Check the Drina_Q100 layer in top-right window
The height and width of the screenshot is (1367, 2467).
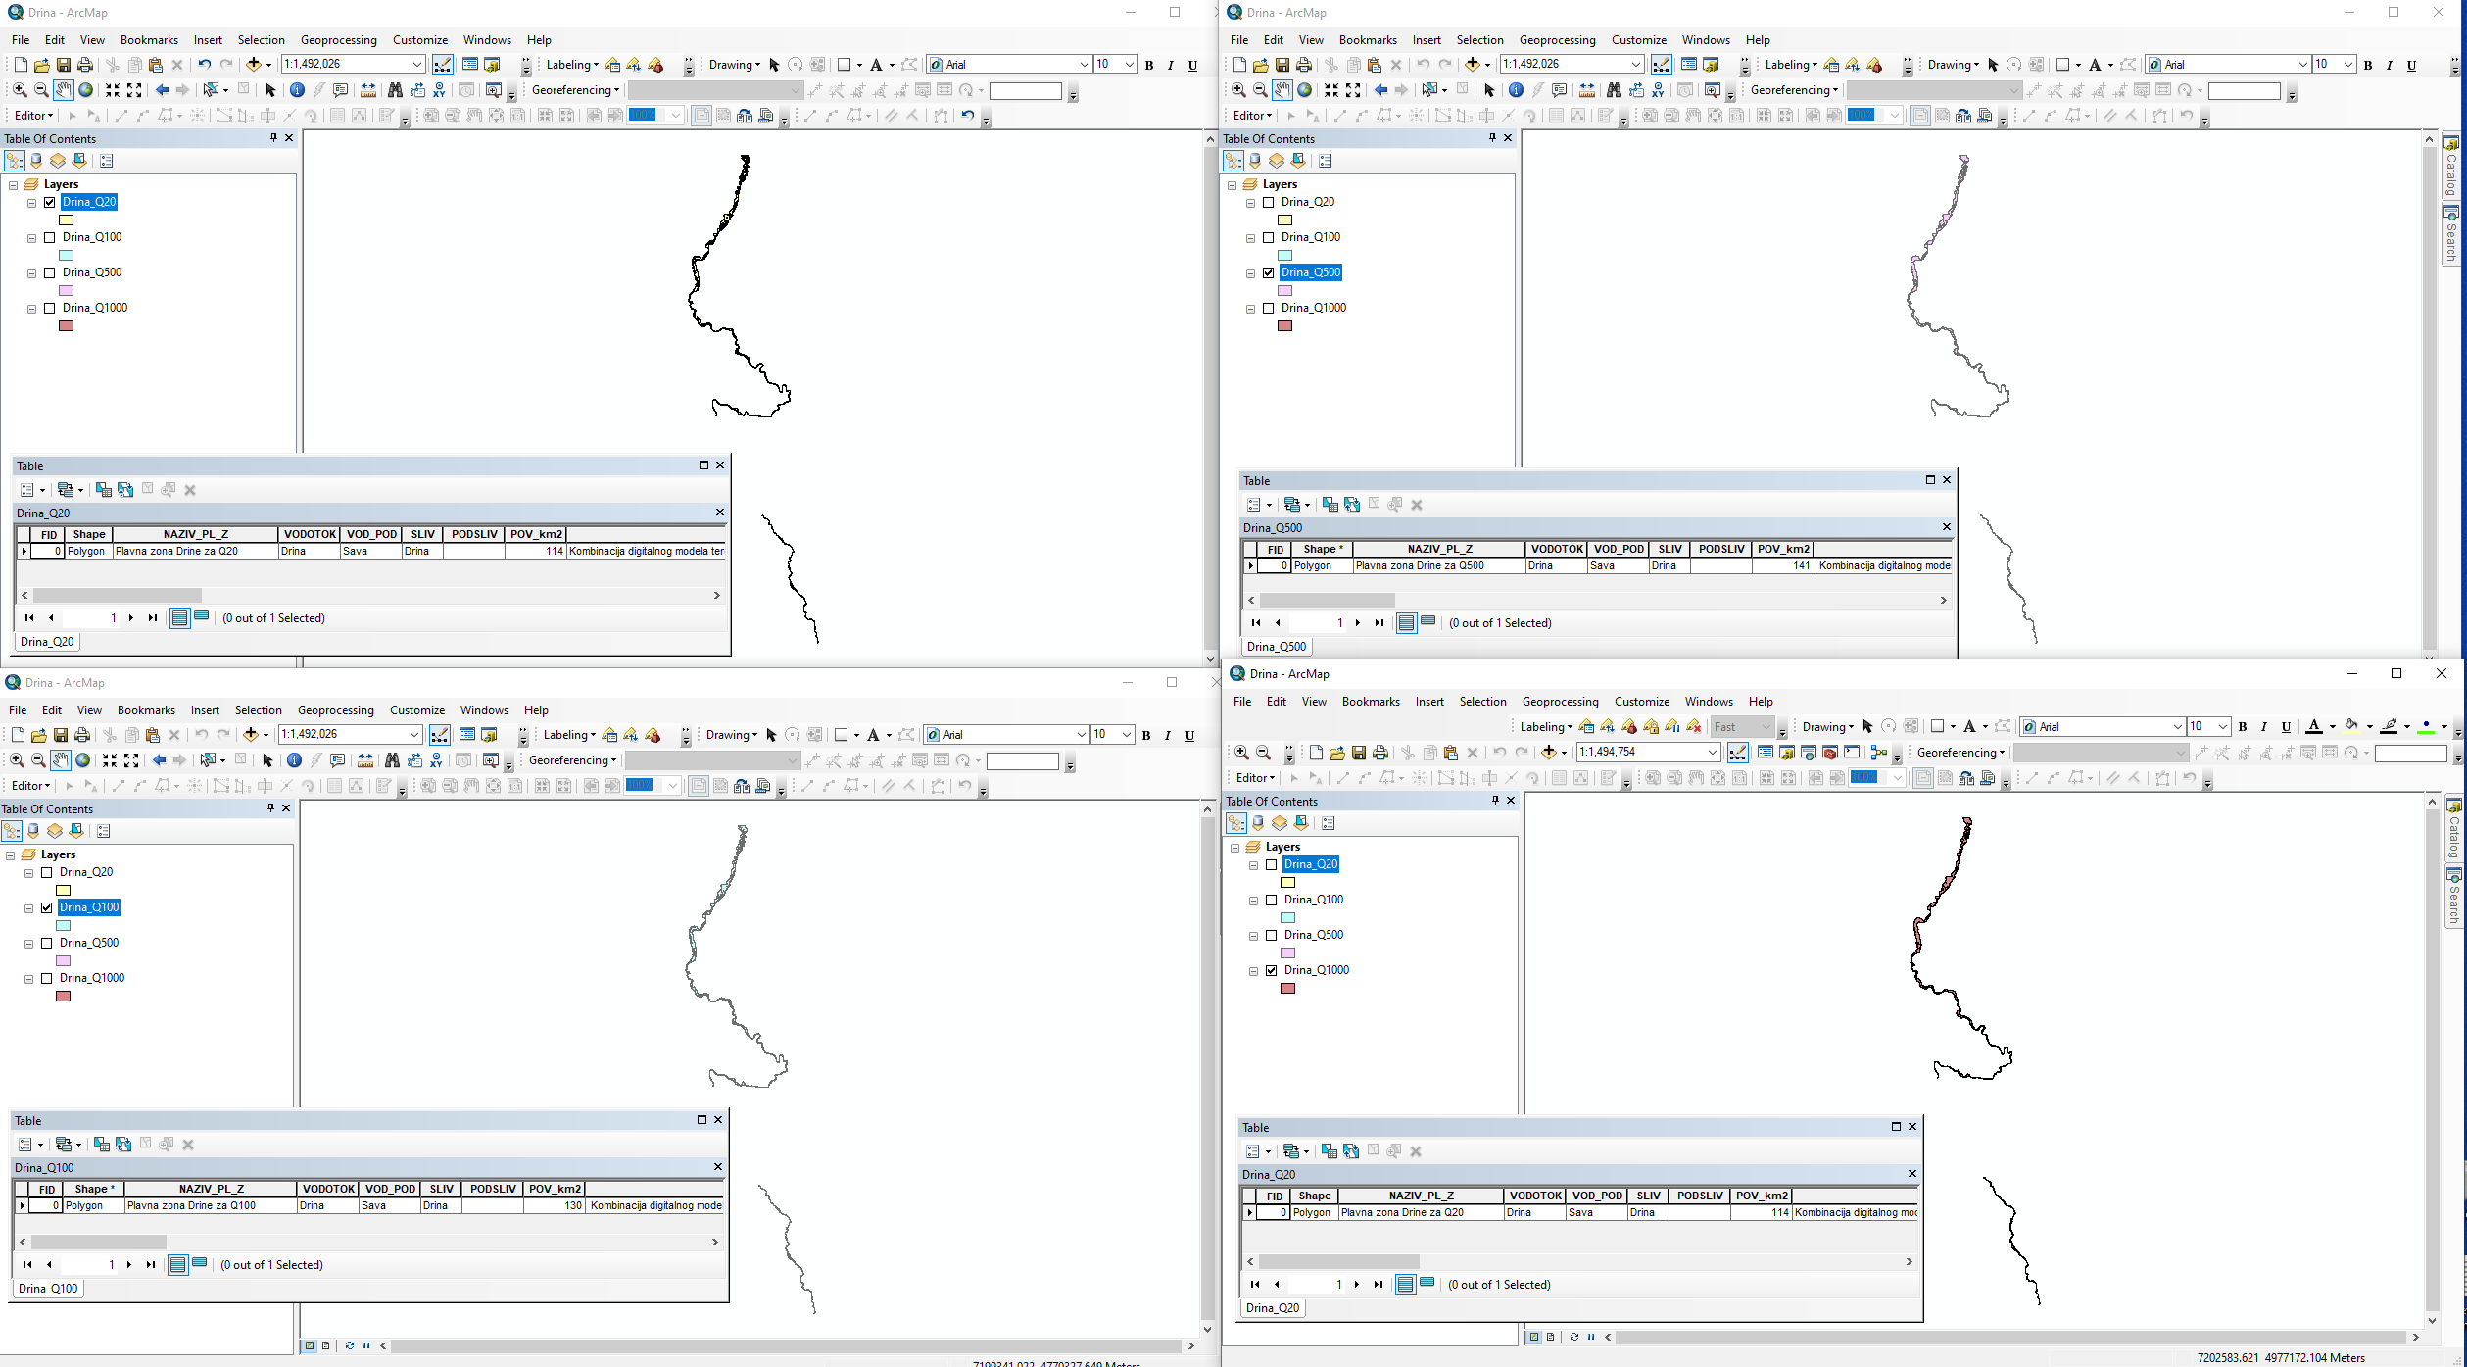[1269, 237]
